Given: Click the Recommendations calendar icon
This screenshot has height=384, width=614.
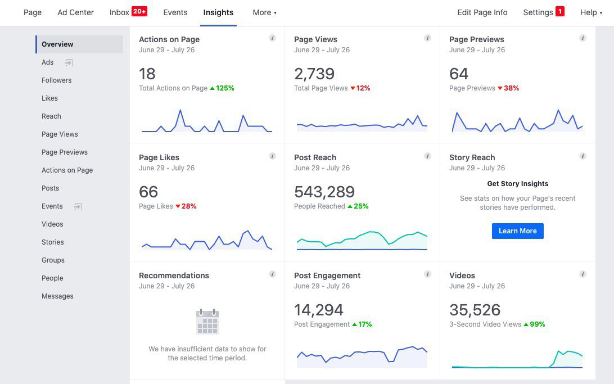Looking at the screenshot, I should pos(207,322).
